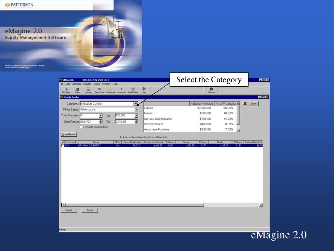Open the Total Sundries maximum 100,000 dropdown
The height and width of the screenshot is (251, 334).
136,115
